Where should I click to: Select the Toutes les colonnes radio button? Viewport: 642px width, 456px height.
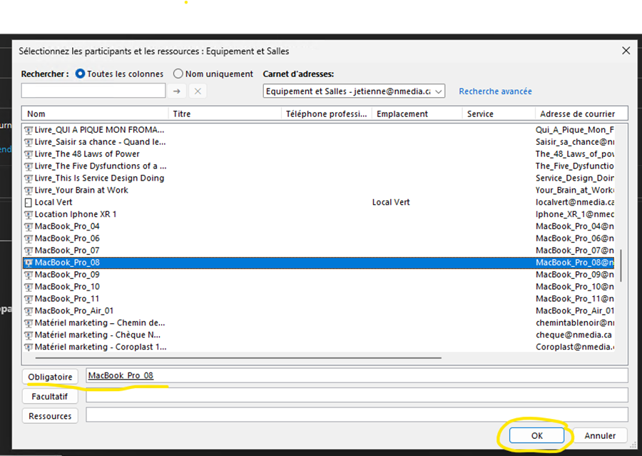[80, 74]
